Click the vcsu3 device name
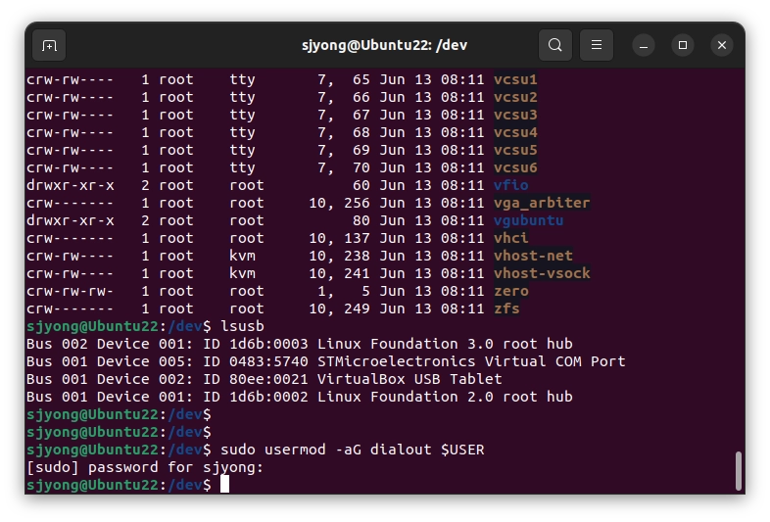 click(x=515, y=115)
